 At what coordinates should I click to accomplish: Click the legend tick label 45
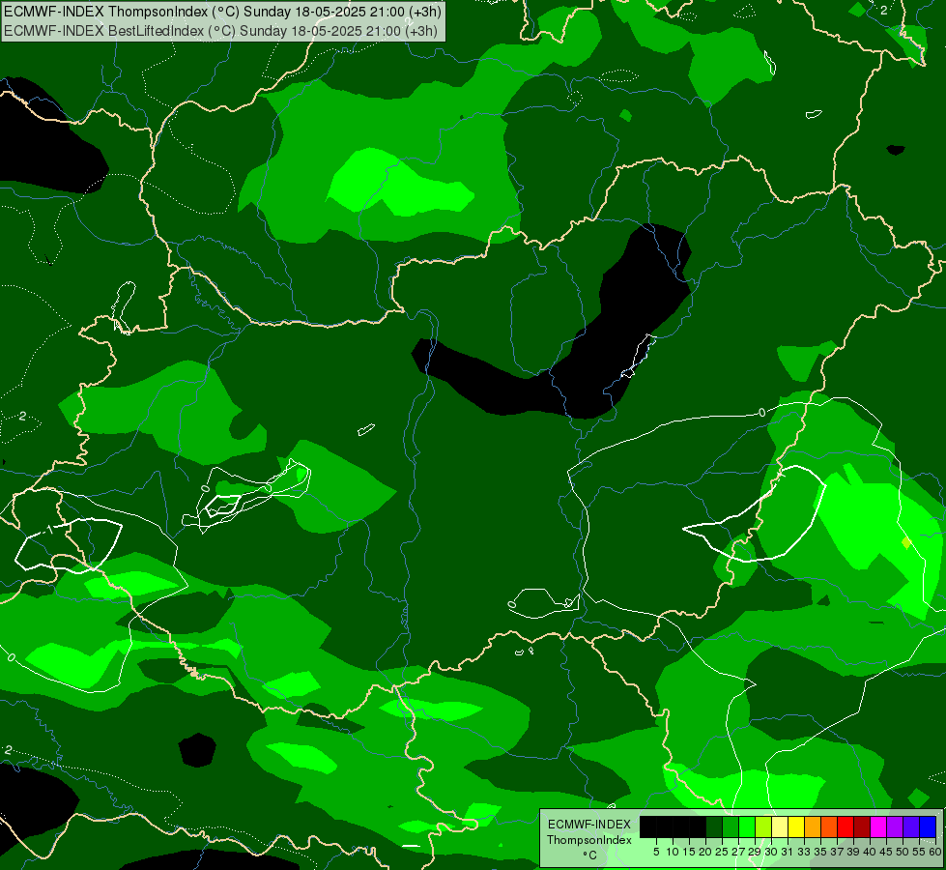pos(886,852)
